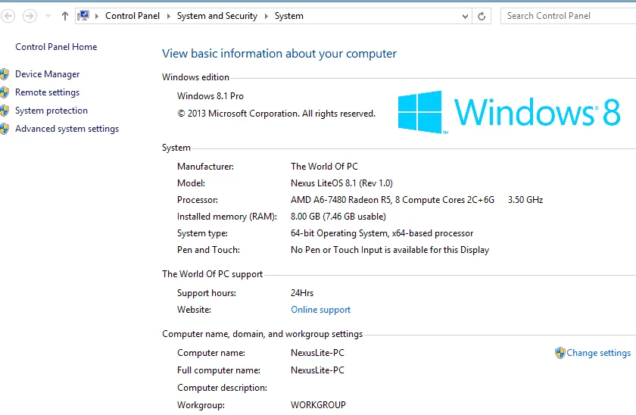This screenshot has height=415, width=636.
Task: Click 'Computer description:' label
Action: (x=222, y=388)
